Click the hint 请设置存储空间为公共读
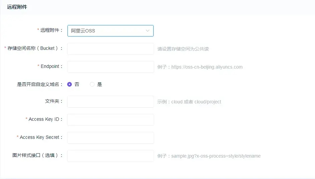Image resolution: width=315 pixels, height=179 pixels. coord(183,49)
